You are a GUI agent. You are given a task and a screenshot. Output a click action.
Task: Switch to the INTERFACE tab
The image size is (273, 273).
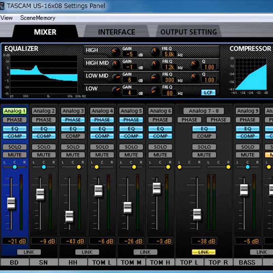click(x=116, y=32)
